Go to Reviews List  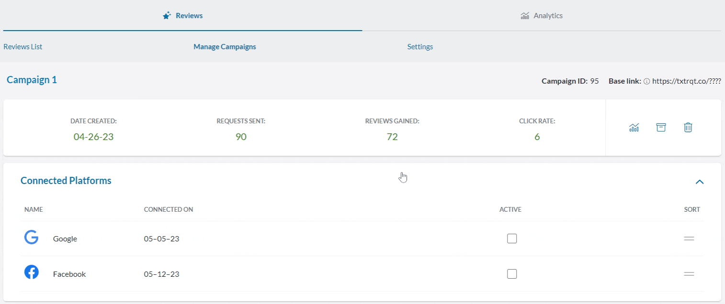23,47
